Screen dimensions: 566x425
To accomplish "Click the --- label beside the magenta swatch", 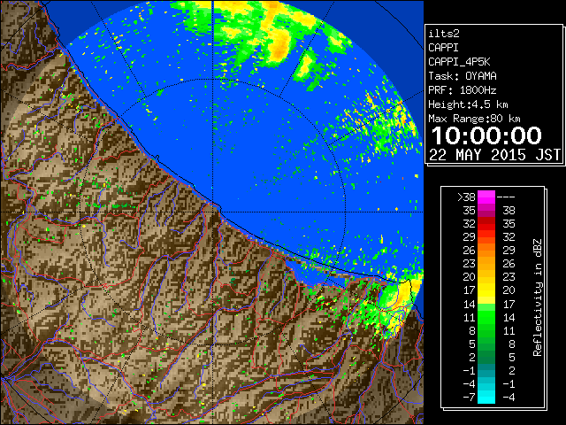I will [x=506, y=197].
